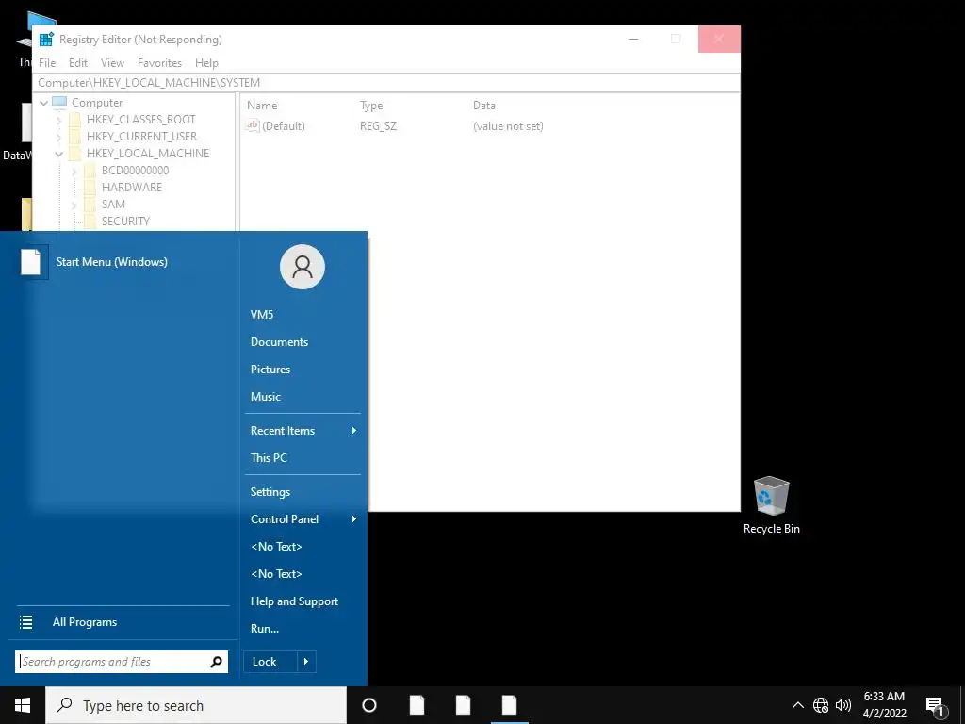Open Cortana circle icon on taskbar
The image size is (965, 724).
point(369,705)
